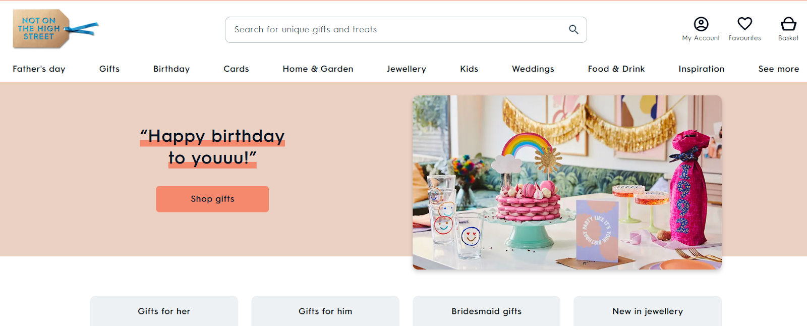The image size is (807, 326).
Task: Select the Birthday category
Action: [171, 69]
